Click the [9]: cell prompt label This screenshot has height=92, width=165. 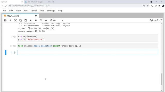coord(14,37)
